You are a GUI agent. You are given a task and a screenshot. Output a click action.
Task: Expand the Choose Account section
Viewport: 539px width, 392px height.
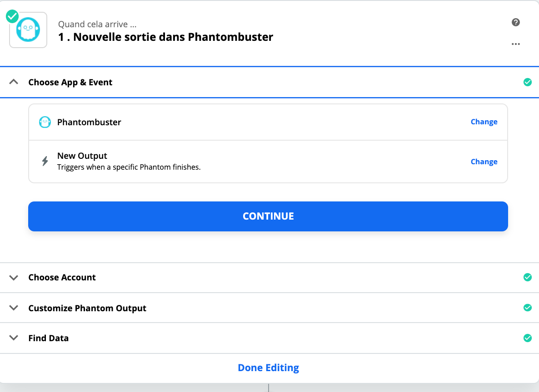[x=14, y=277]
